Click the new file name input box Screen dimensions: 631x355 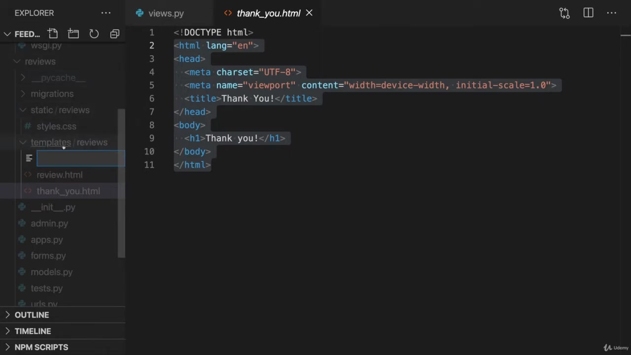pyautogui.click(x=81, y=158)
